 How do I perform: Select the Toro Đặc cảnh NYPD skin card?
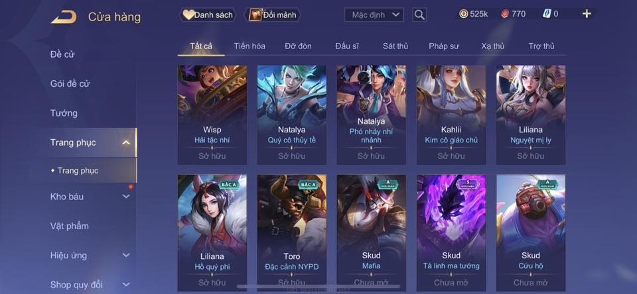(292, 234)
